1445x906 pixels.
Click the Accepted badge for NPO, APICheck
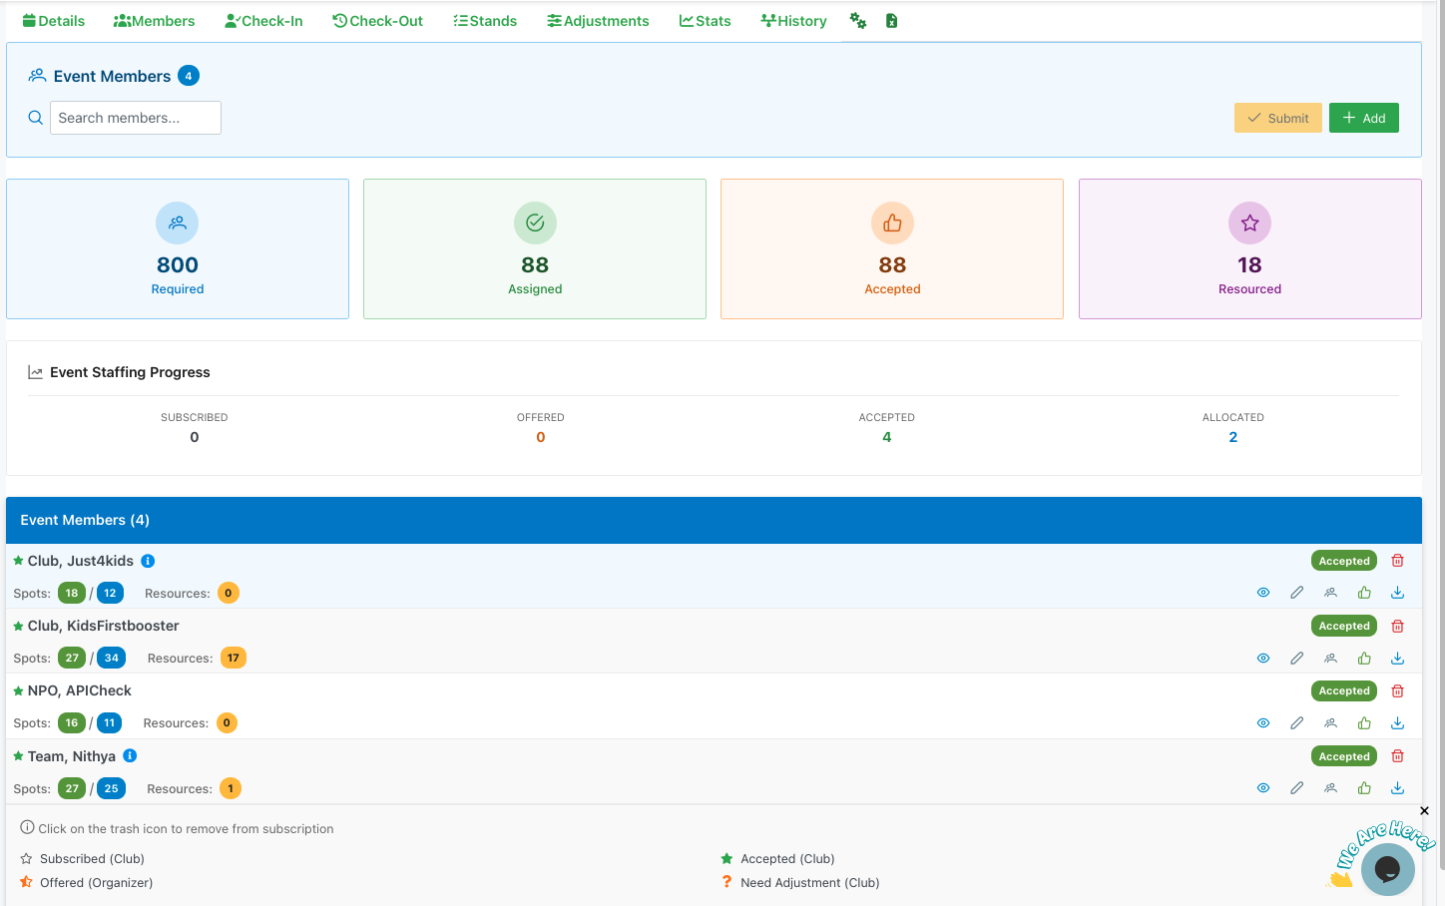coord(1343,690)
